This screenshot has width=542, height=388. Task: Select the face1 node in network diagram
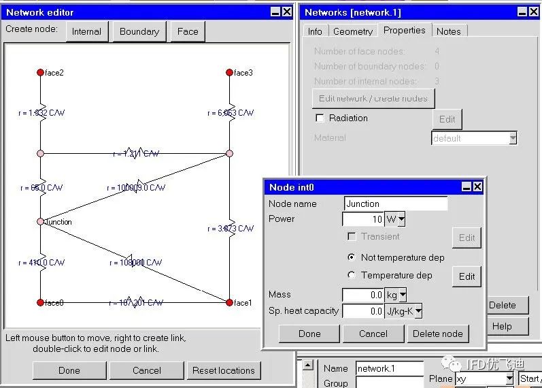229,302
